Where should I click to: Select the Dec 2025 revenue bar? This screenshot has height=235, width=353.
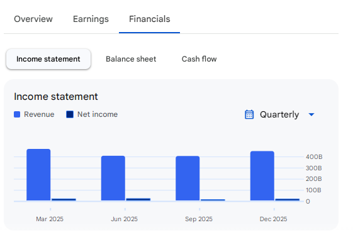pyautogui.click(x=262, y=176)
